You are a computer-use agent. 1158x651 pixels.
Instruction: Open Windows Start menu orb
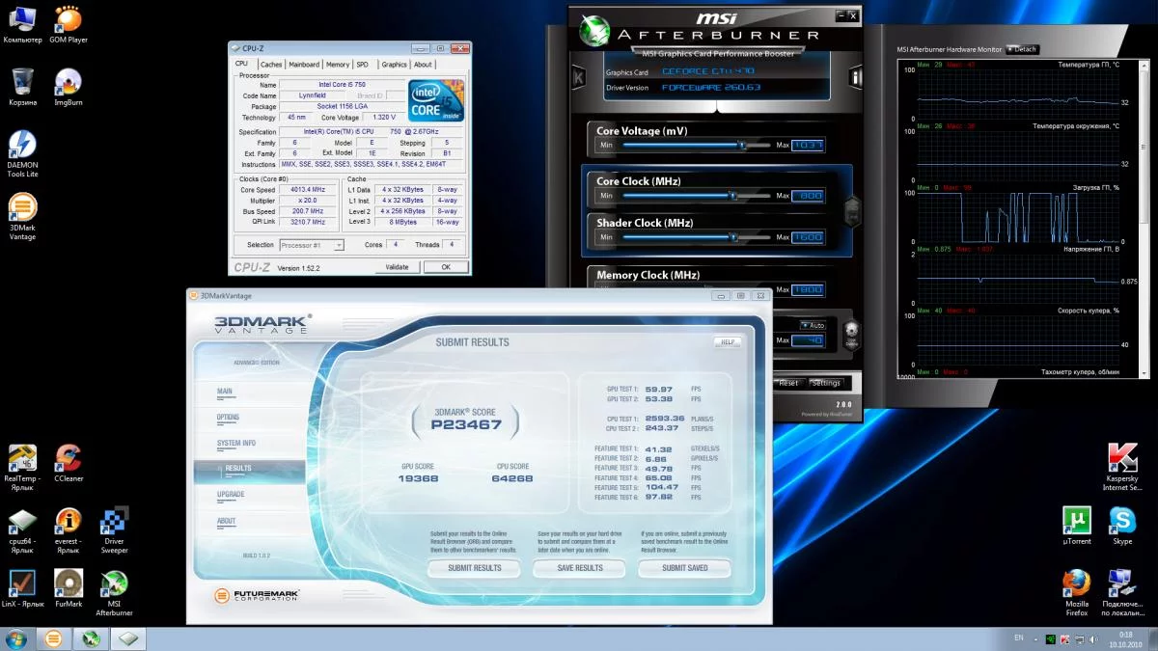pyautogui.click(x=16, y=638)
